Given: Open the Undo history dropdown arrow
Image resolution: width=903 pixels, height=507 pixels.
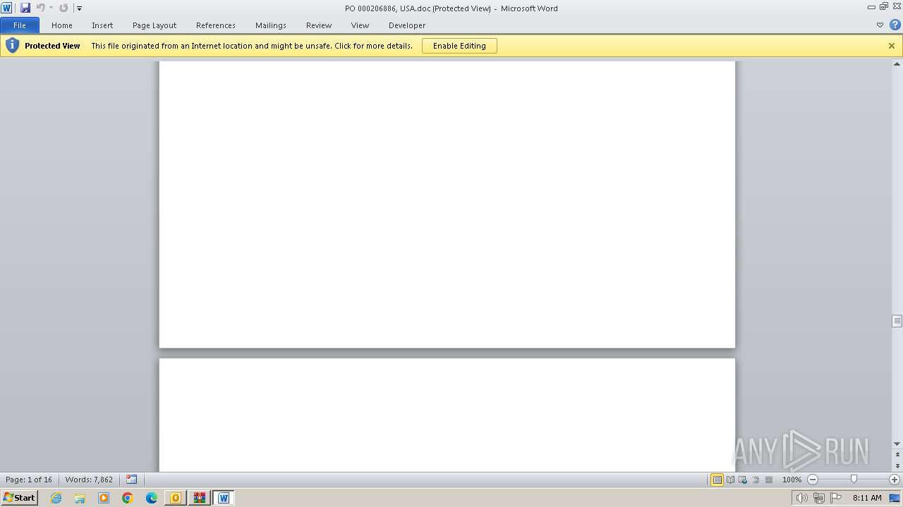Looking at the screenshot, I should pos(51,8).
